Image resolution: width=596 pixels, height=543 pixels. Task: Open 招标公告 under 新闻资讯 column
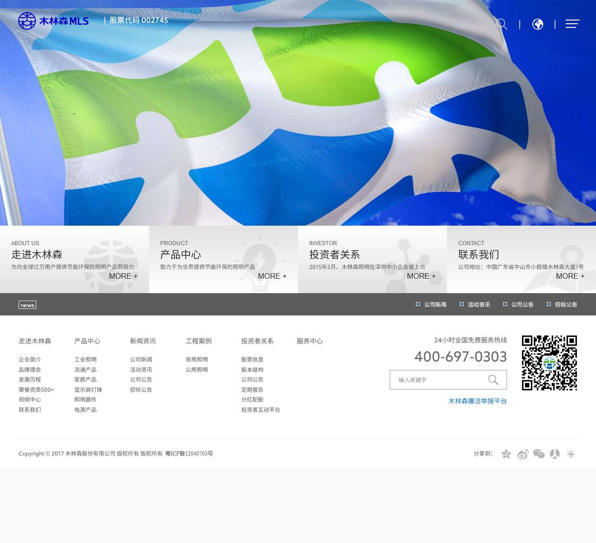141,390
